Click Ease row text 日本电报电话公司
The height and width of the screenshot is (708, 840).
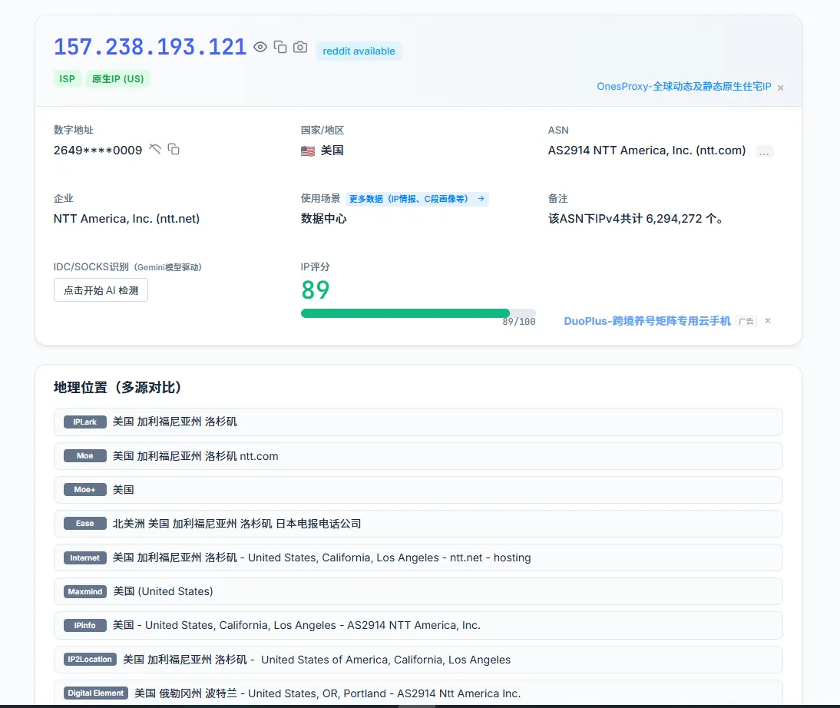318,524
